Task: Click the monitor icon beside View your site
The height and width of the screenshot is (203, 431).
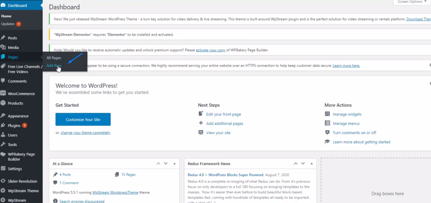Action: pos(201,132)
